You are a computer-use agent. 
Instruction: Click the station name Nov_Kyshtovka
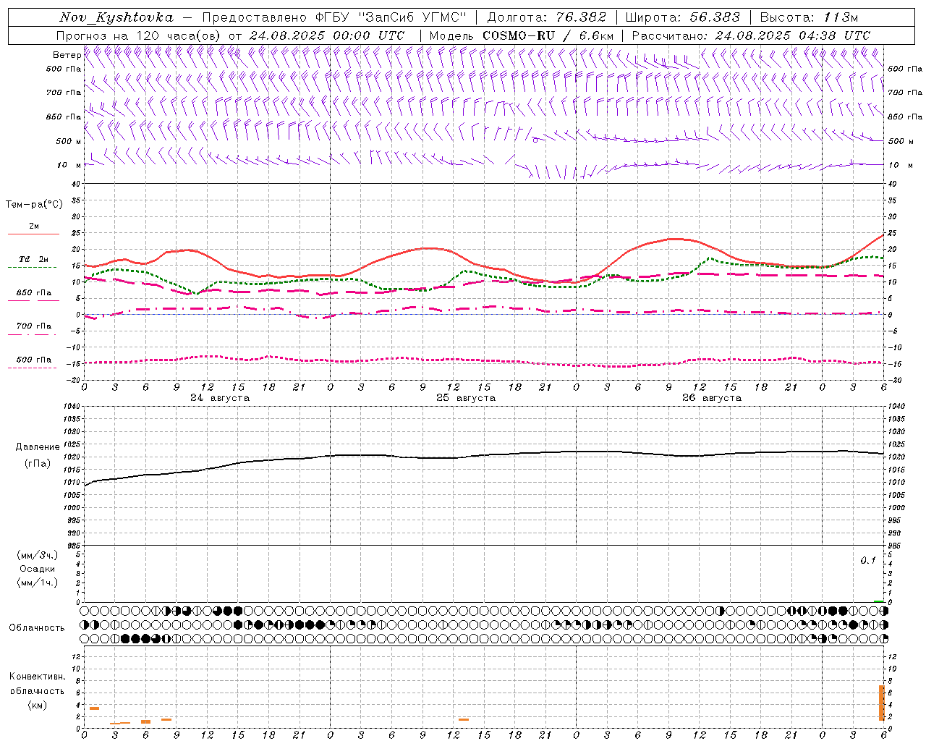coord(116,17)
